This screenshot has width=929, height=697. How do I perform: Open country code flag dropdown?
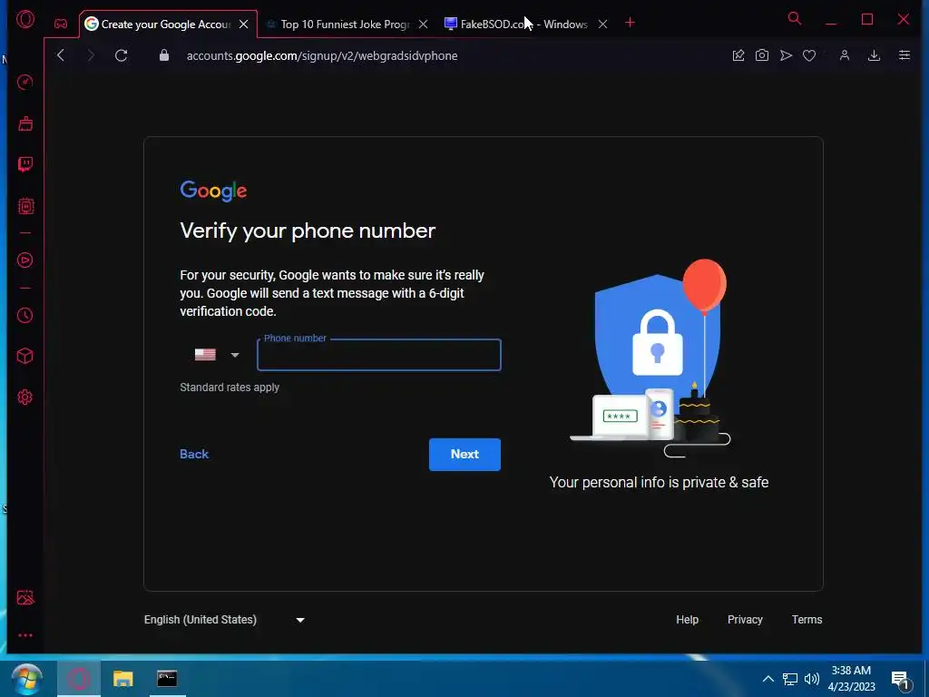(x=217, y=355)
